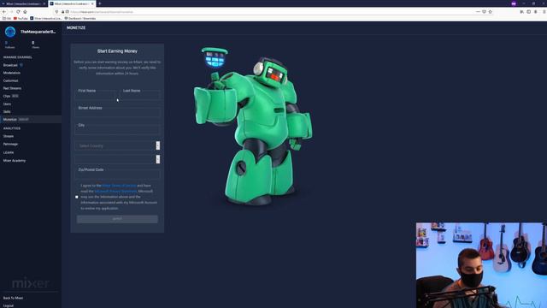Viewport: 547px width, 308px height.
Task: Click the channel avatar picture
Action: (10, 32)
